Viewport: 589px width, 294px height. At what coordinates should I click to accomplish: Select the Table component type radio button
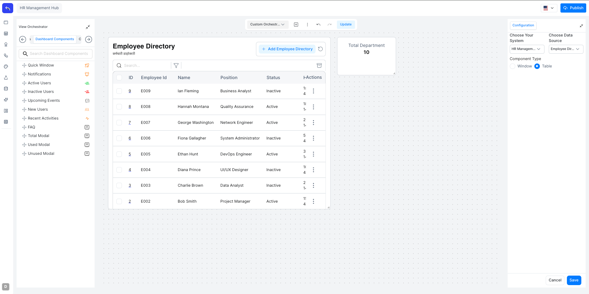tap(537, 66)
